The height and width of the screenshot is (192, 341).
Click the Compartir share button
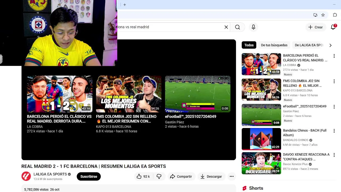181,177
